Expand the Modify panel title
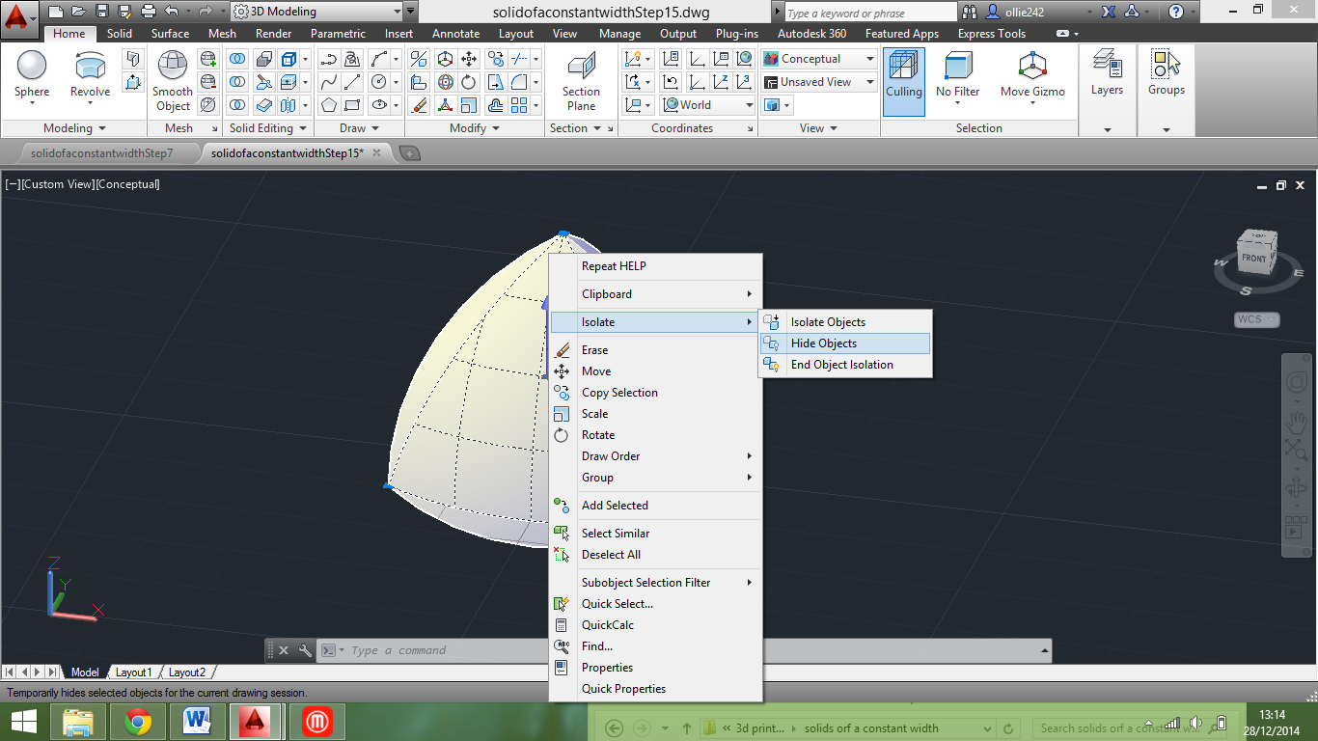Viewport: 1318px width, 741px height. click(475, 127)
